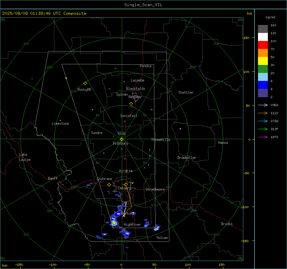Click the blue storm cell south of HighRiver
The width and height of the screenshot is (287, 269).
(x=126, y=233)
